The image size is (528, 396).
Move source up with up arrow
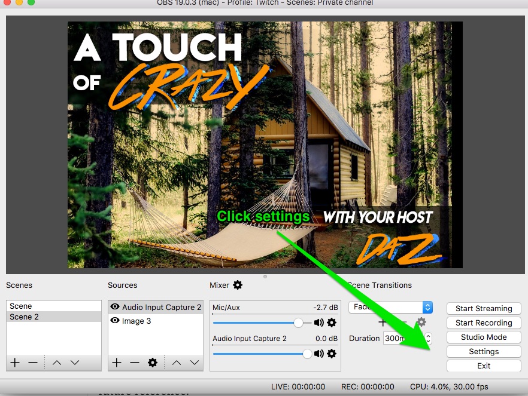[177, 363]
